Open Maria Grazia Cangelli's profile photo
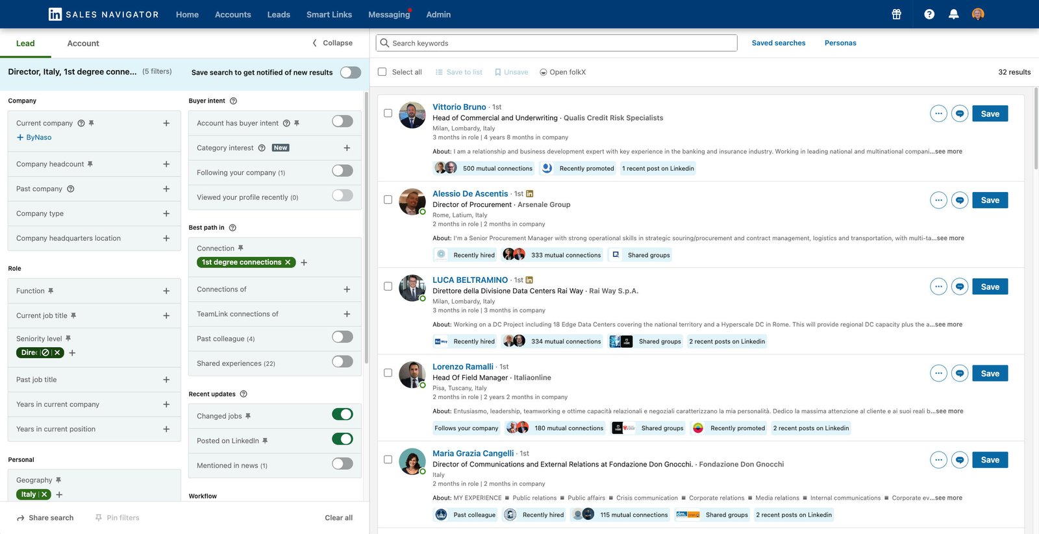Screen dimensions: 1039x534 [412, 461]
